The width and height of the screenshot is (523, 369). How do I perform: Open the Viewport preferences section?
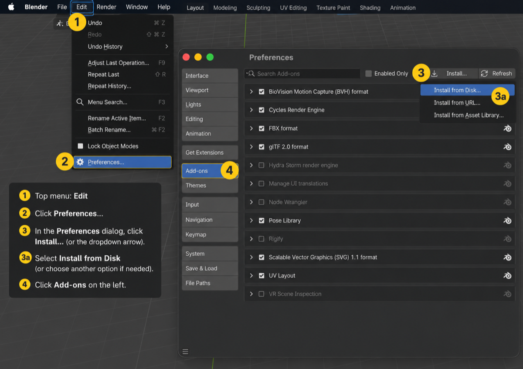(x=210, y=90)
